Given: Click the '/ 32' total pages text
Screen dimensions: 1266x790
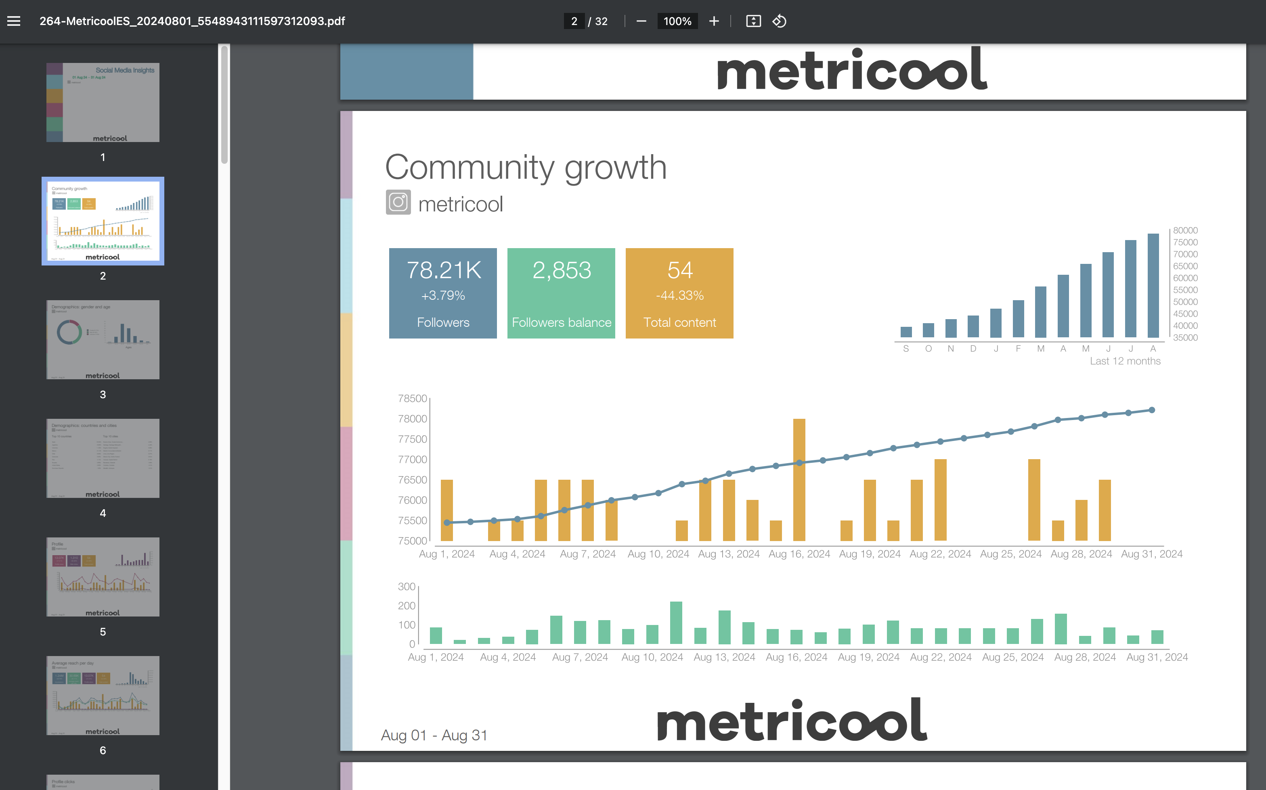Looking at the screenshot, I should [x=598, y=21].
